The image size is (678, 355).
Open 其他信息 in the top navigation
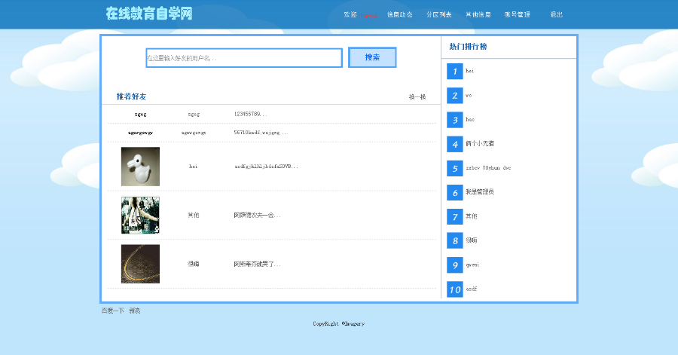pyautogui.click(x=478, y=15)
